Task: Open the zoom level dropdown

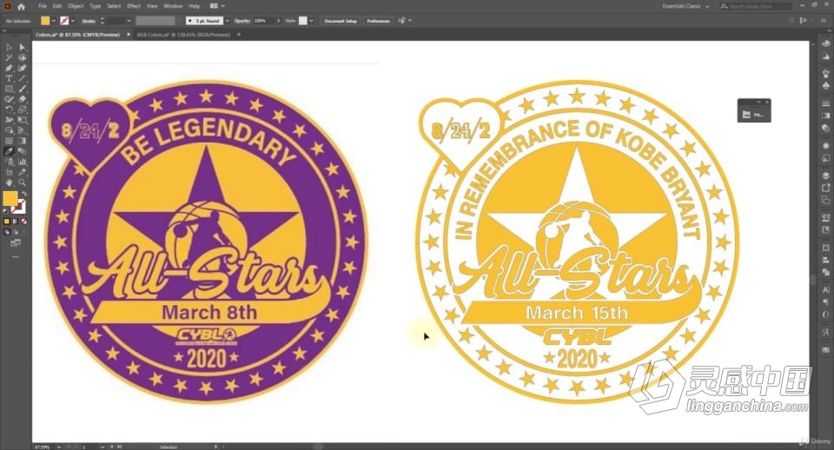Action: click(58, 447)
